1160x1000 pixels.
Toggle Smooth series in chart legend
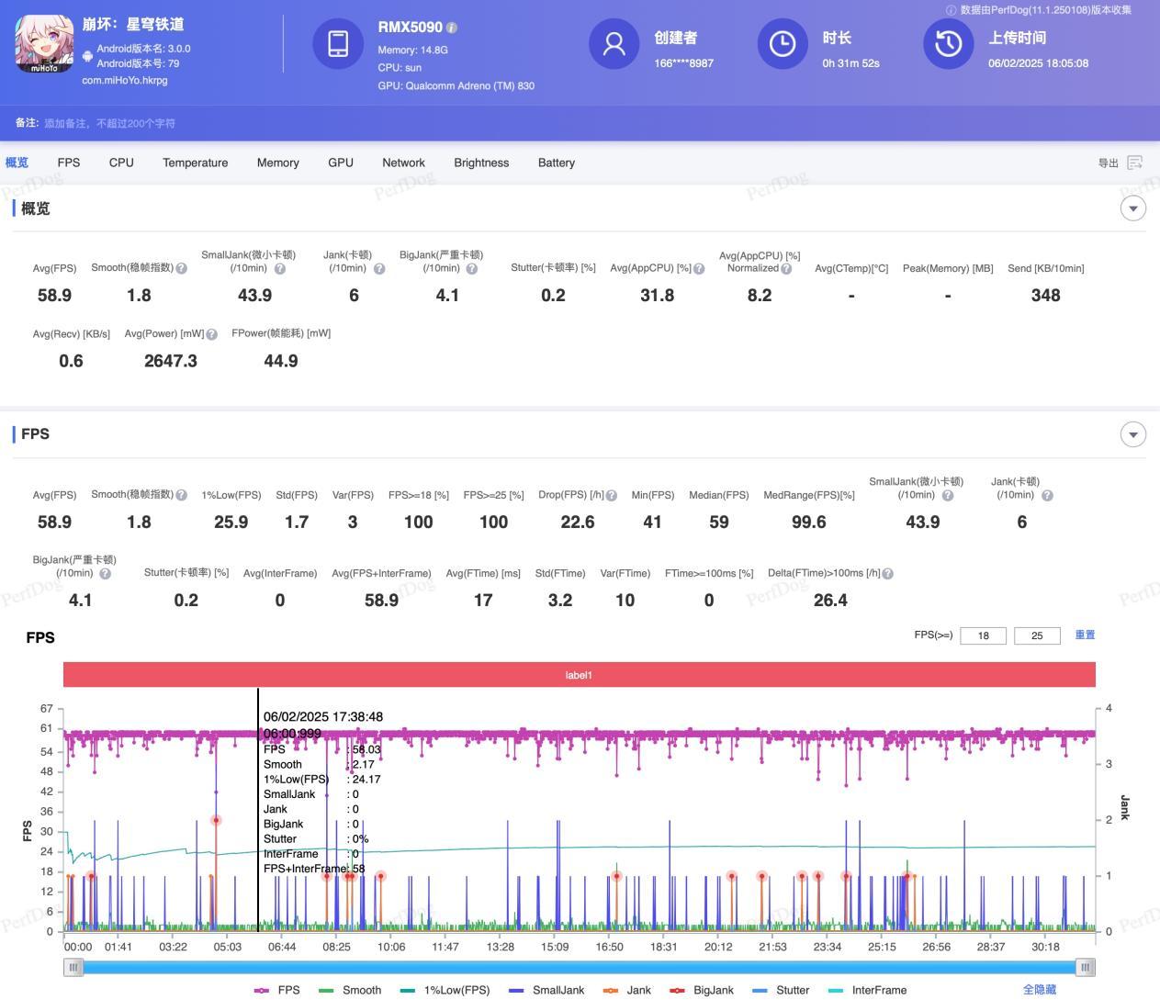[x=350, y=990]
